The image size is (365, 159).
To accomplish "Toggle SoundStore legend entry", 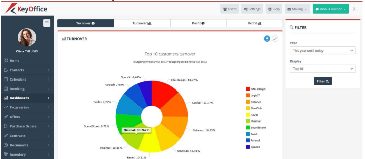I will click(x=256, y=127).
